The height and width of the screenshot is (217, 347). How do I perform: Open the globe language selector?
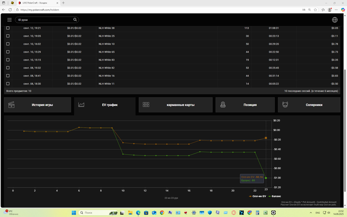click(335, 20)
